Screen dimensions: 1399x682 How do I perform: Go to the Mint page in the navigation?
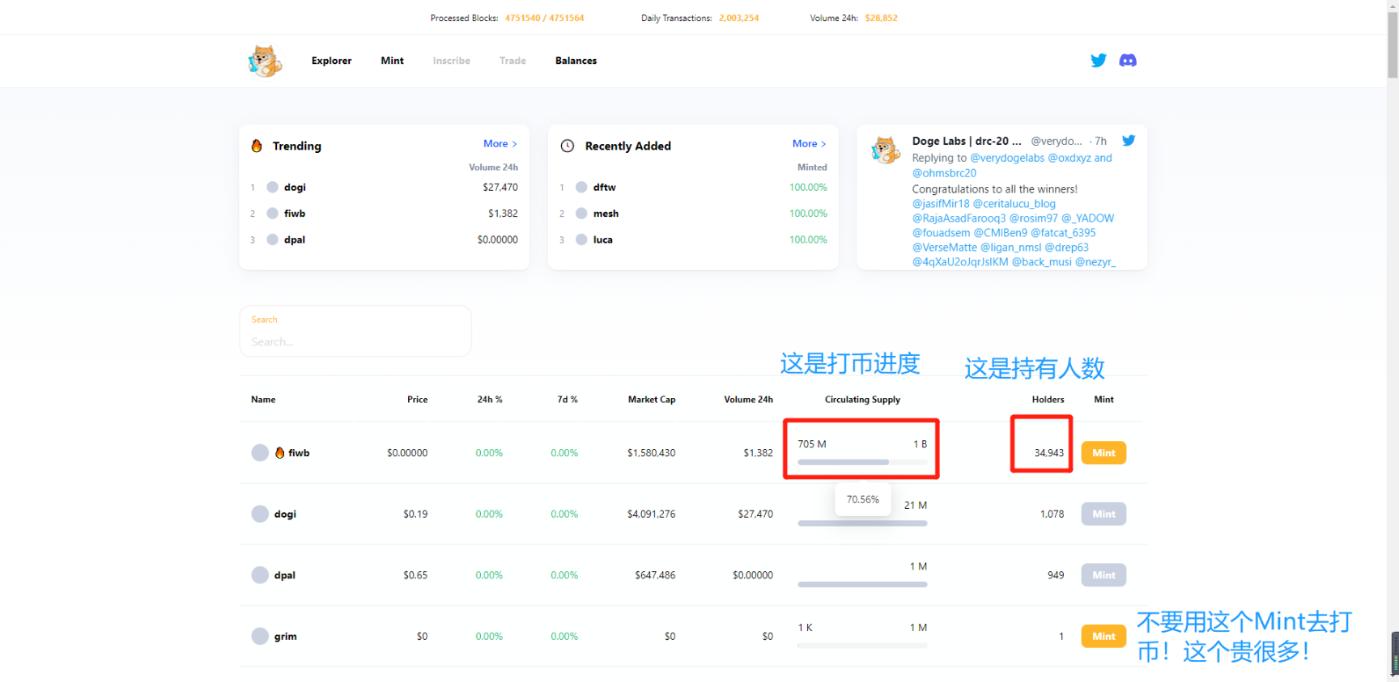coord(393,61)
